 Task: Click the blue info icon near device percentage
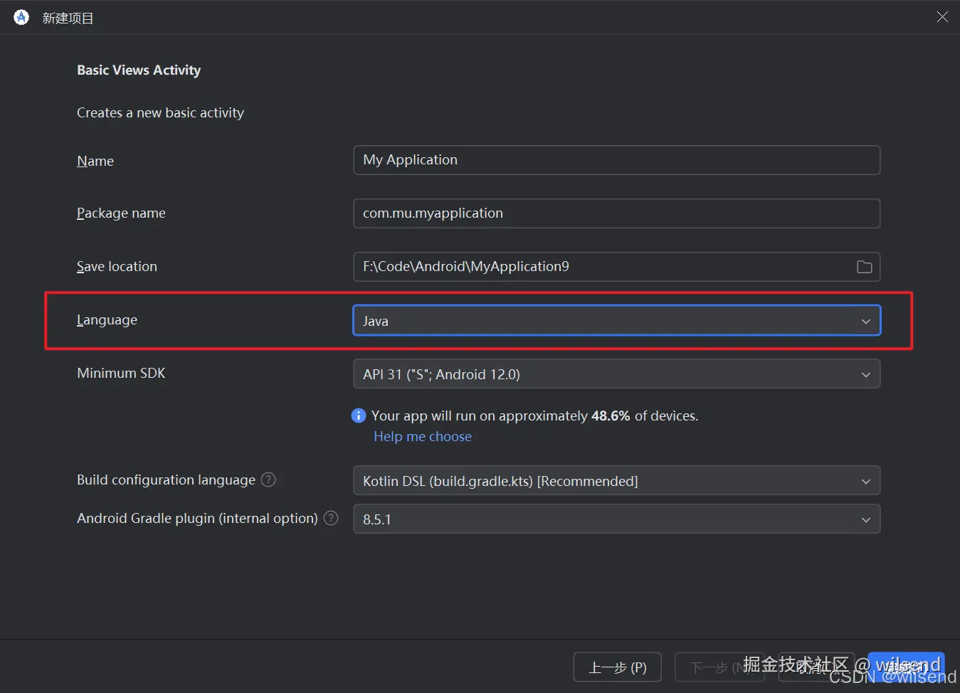[359, 416]
